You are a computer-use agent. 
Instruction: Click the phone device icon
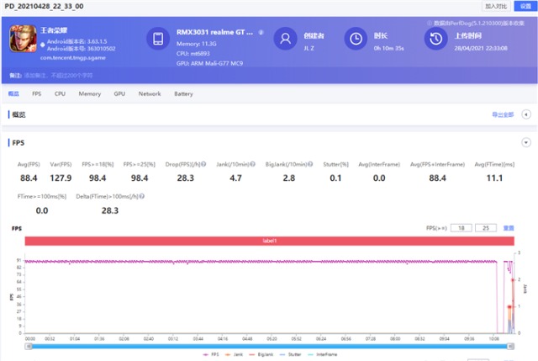click(x=158, y=39)
